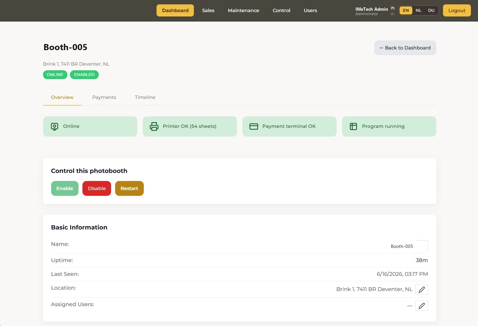
Task: Switch language to DU
Action: pyautogui.click(x=431, y=10)
